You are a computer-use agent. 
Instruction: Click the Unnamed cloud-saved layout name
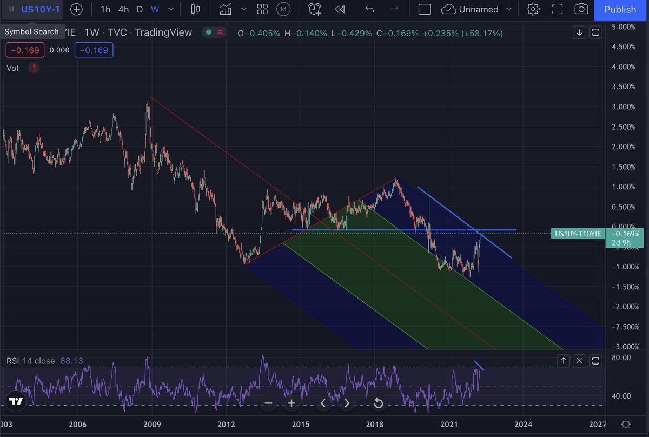470,9
